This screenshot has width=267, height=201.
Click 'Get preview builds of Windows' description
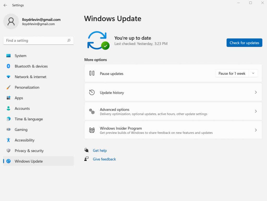pyautogui.click(x=156, y=133)
